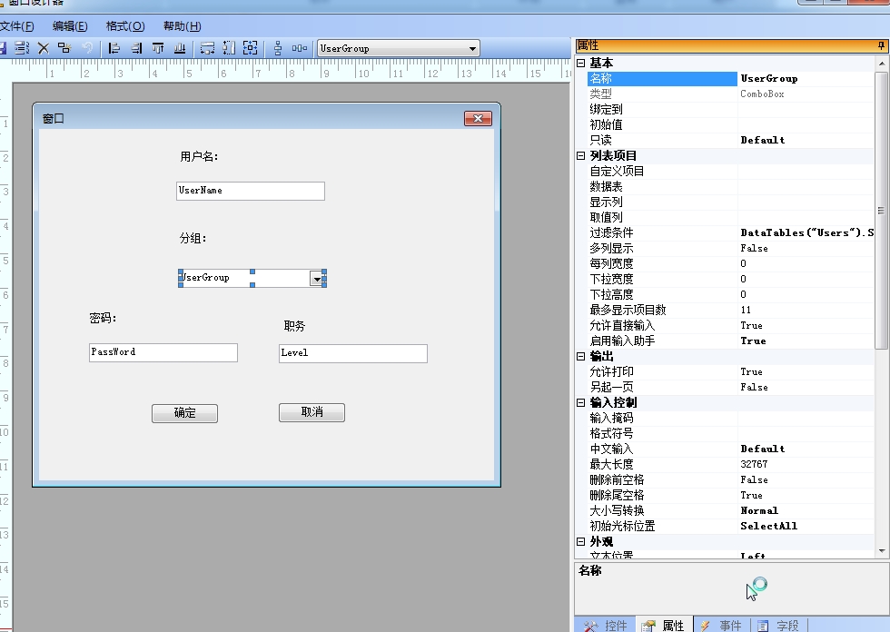The height and width of the screenshot is (632, 890).
Task: Click the make same height icon
Action: [229, 48]
